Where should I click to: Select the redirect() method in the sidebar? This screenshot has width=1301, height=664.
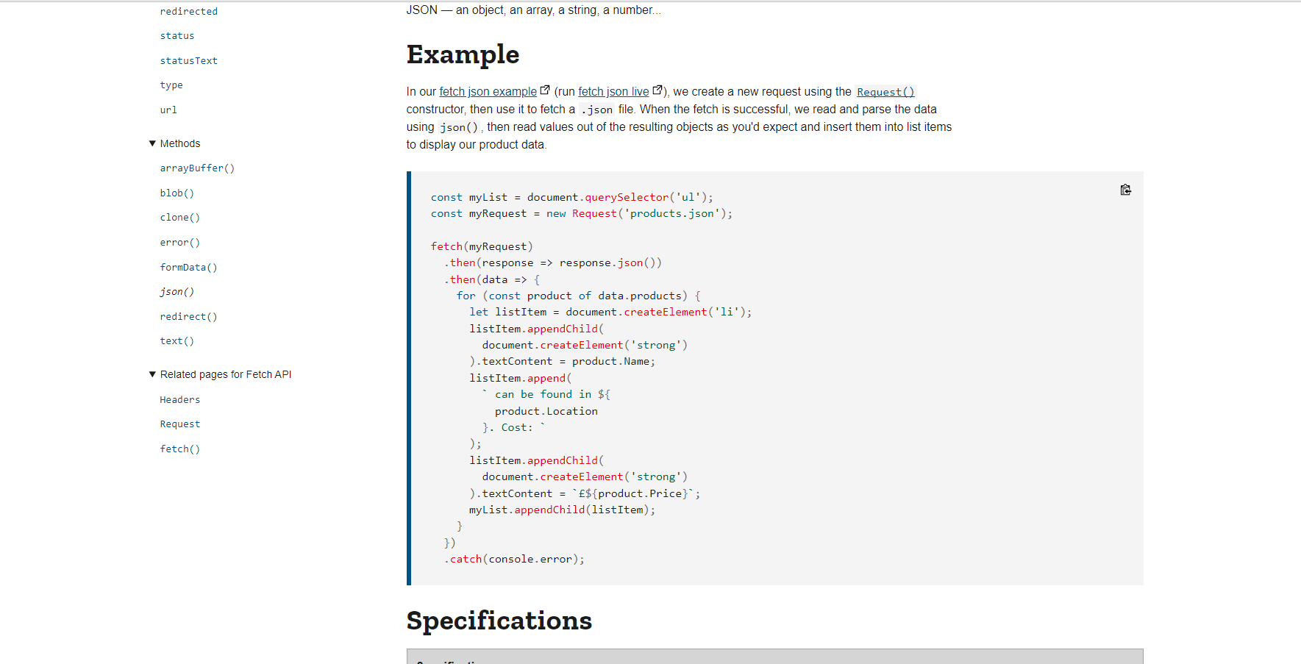[188, 316]
